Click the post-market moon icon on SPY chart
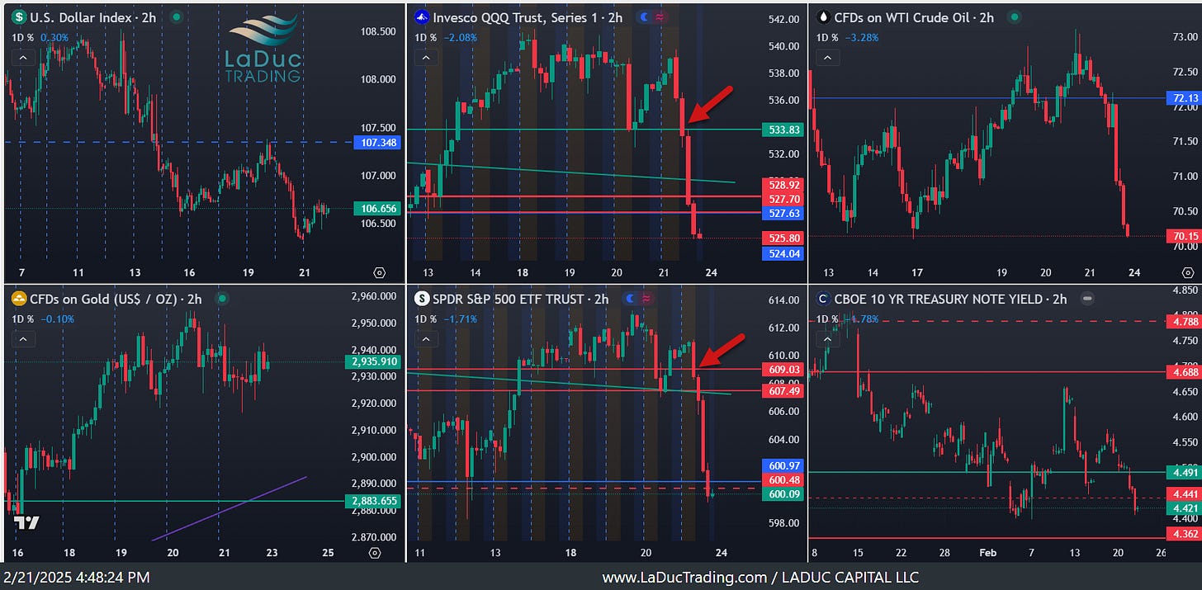Image resolution: width=1202 pixels, height=590 pixels. (630, 299)
